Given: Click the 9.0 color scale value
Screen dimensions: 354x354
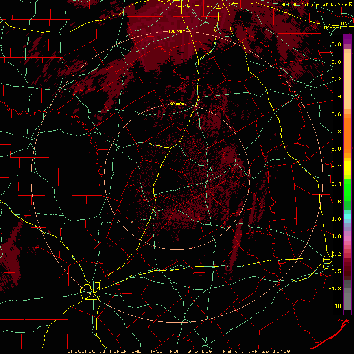Looking at the screenshot, I should point(336,62).
